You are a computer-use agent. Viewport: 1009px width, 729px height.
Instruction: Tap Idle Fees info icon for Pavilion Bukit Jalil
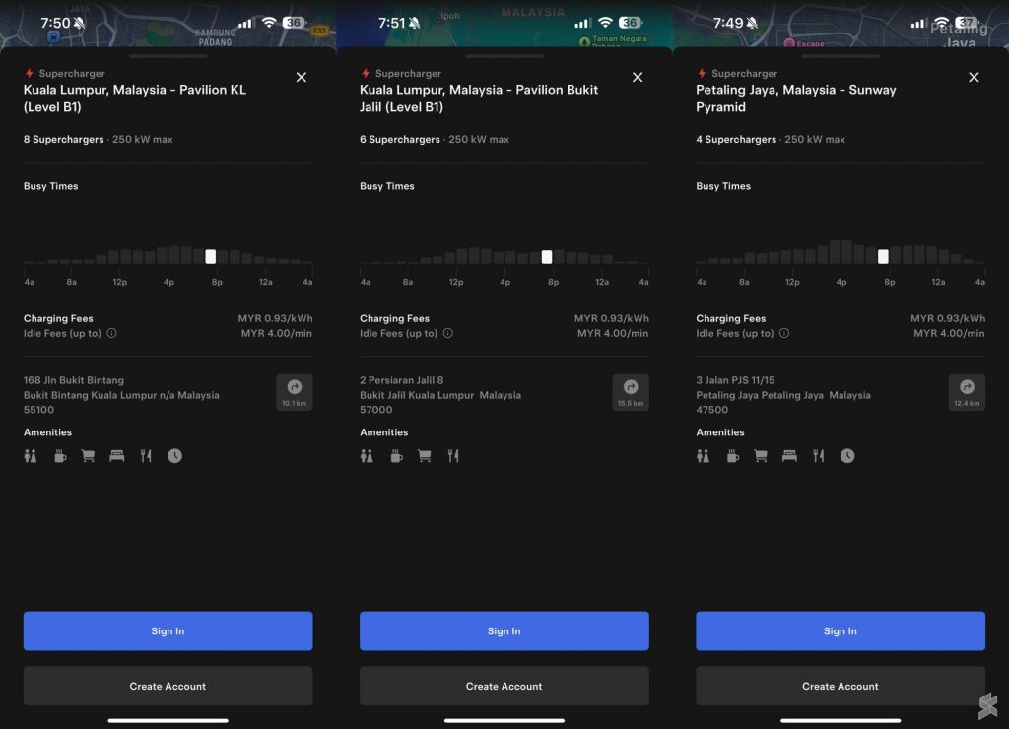(x=448, y=333)
